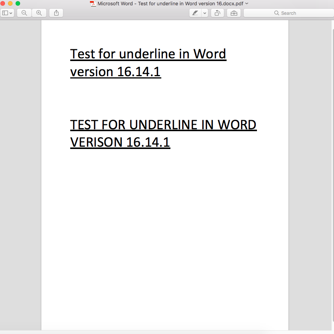334x334 pixels.
Task: Focus the Search field
Action: (x=289, y=13)
